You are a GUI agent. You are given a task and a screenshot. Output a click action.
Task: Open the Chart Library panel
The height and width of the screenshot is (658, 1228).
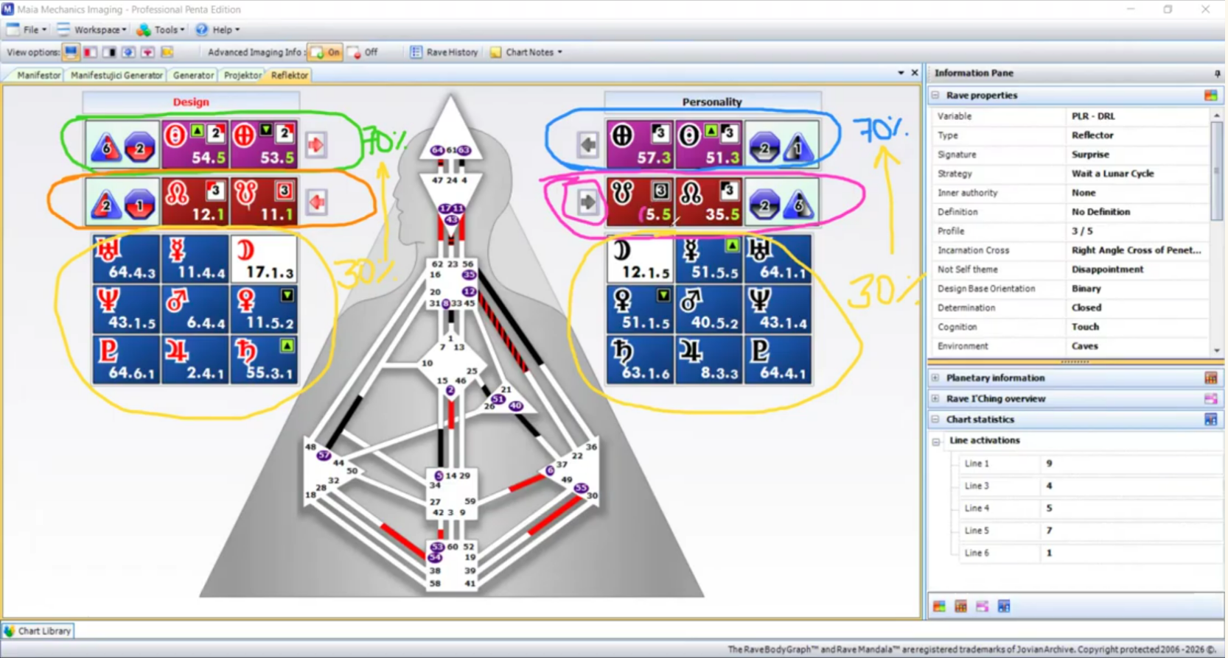38,631
